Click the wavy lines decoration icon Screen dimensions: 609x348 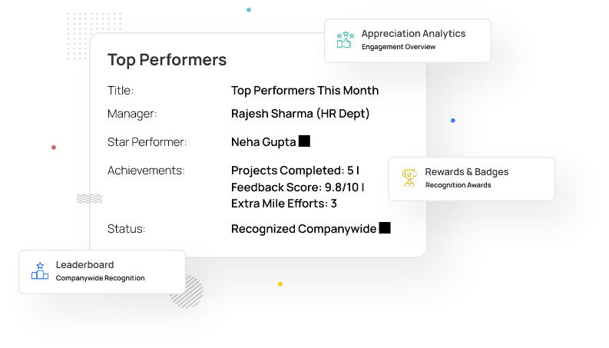coord(89,199)
